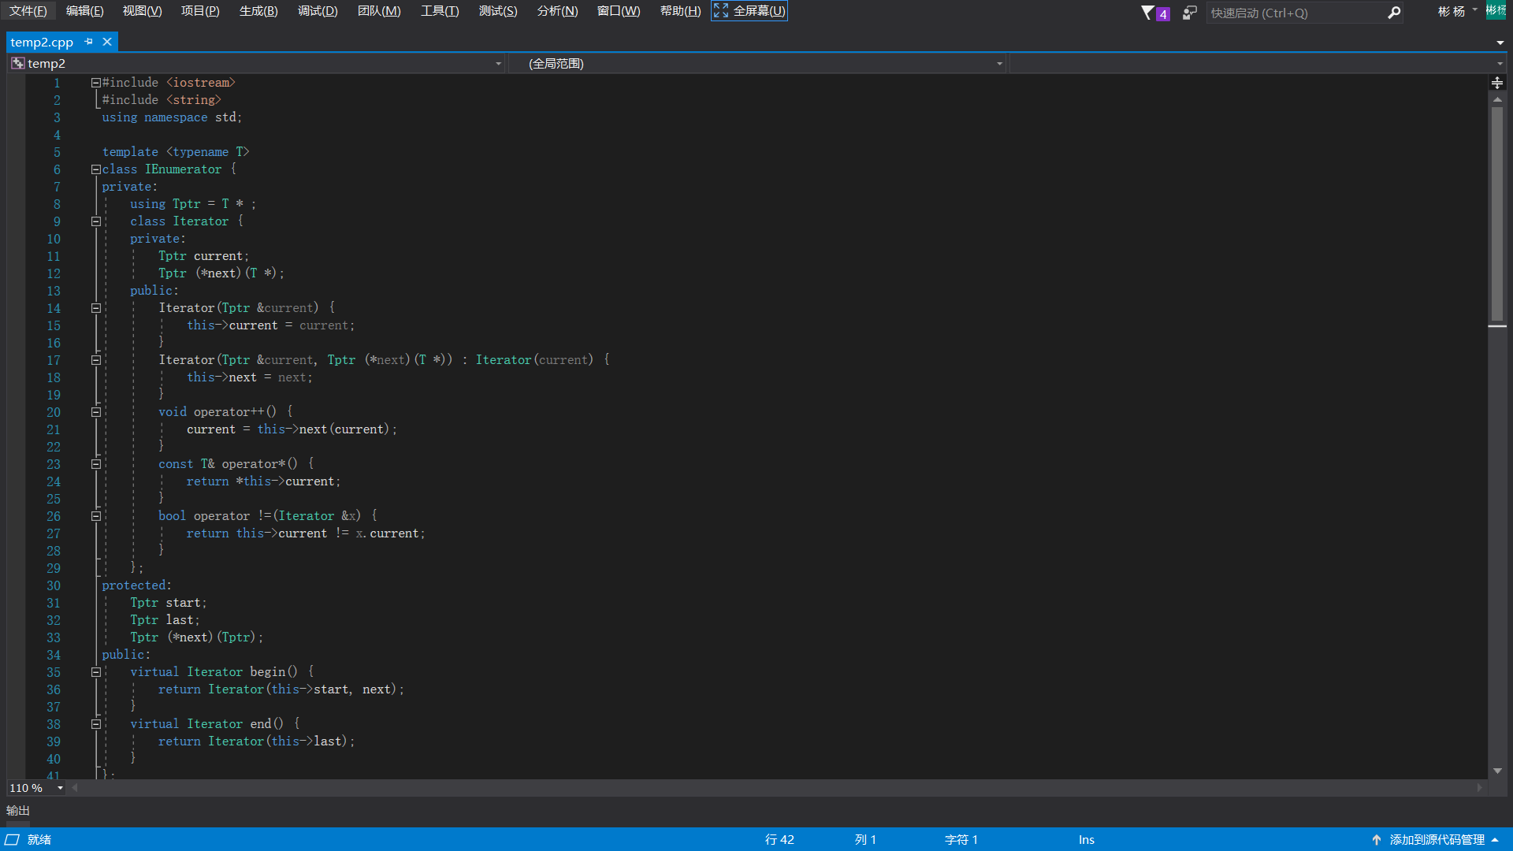Image resolution: width=1513 pixels, height=851 pixels.
Task: Open the 测试(S) menu
Action: (x=498, y=11)
